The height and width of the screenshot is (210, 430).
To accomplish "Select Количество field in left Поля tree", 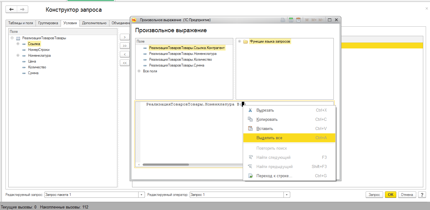I will 37,67.
